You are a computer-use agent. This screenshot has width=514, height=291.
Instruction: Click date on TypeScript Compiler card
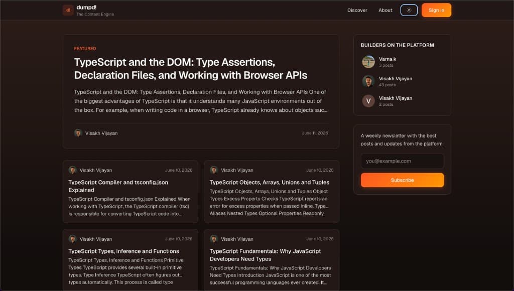click(x=178, y=170)
